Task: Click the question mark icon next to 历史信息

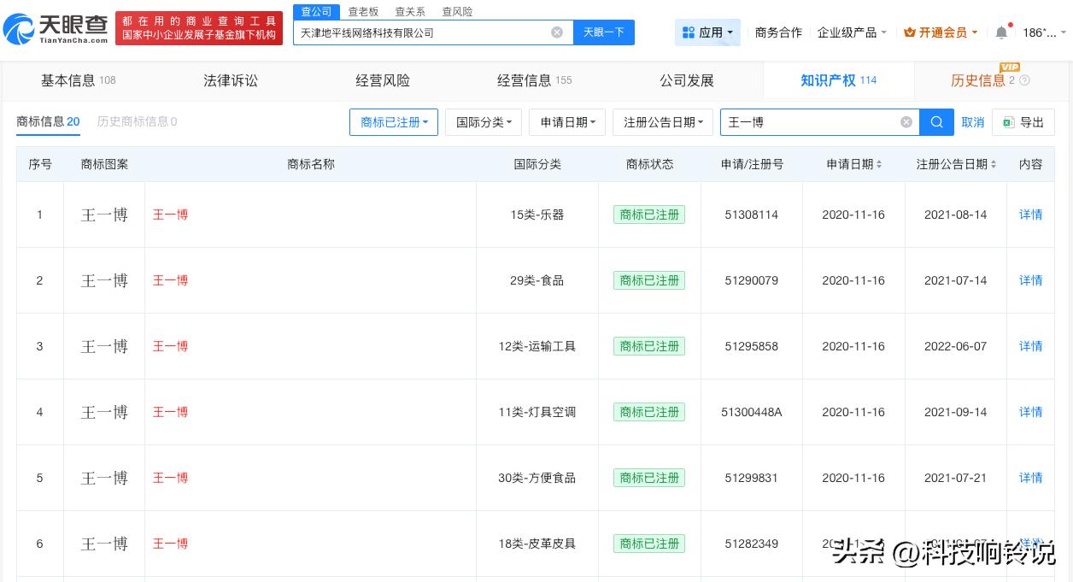Action: [1025, 81]
